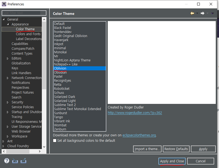Select the Vibrant Ink theme
The height and width of the screenshot is (168, 219).
point(80,121)
